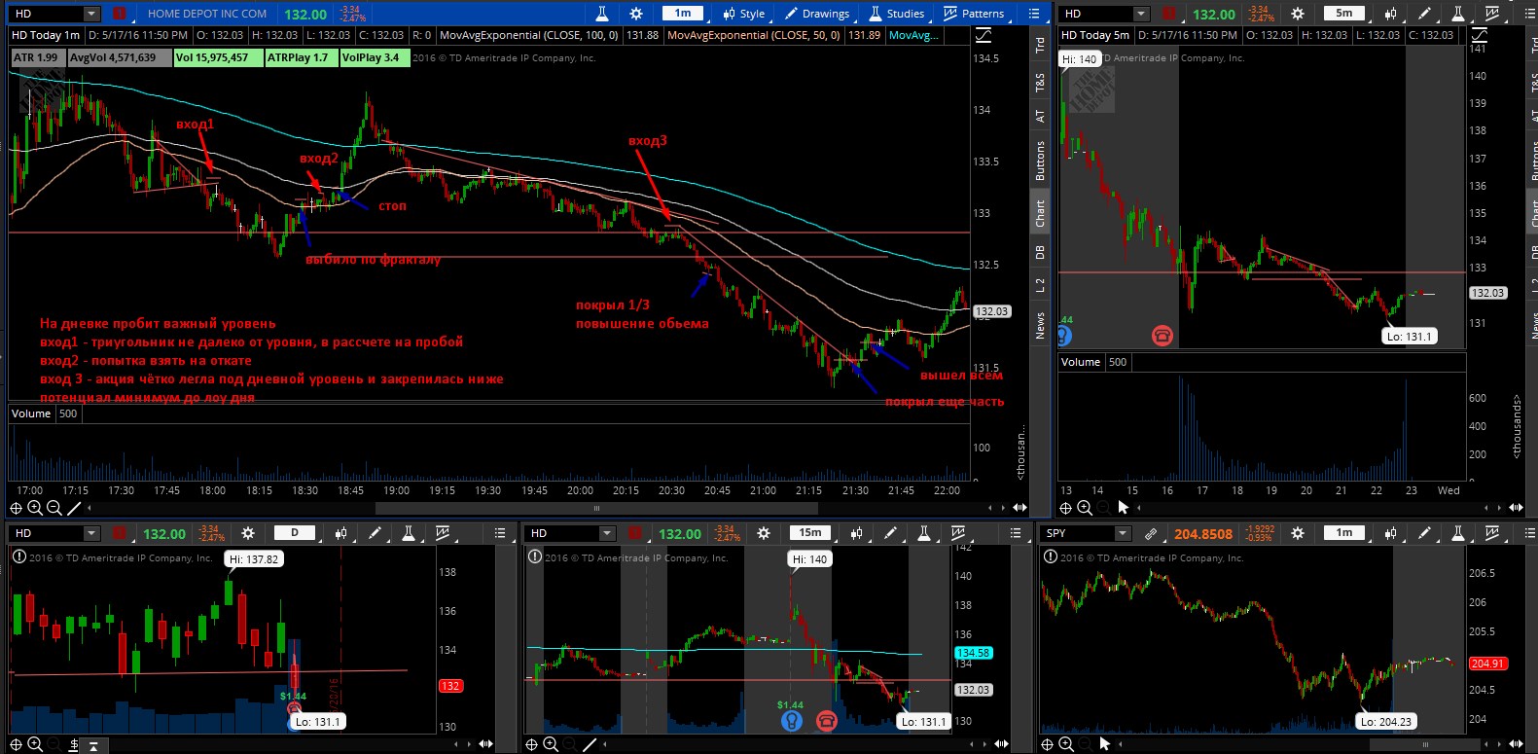This screenshot has height=754, width=1538.
Task: Open the 5m timeframe selector
Action: pos(1343,14)
